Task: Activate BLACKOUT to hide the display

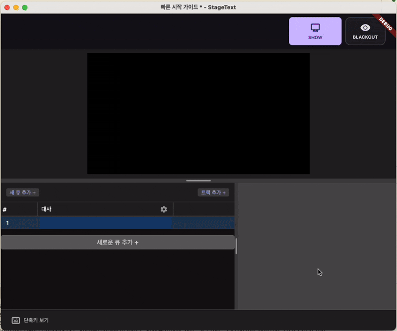Action: point(365,31)
